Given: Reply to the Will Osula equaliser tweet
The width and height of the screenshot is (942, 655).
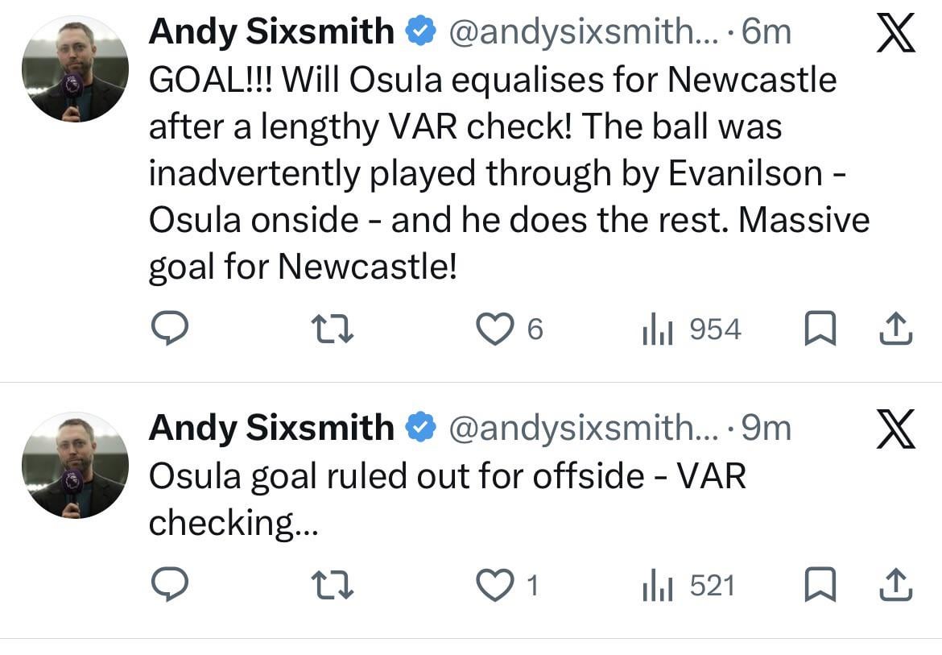Looking at the screenshot, I should (170, 330).
